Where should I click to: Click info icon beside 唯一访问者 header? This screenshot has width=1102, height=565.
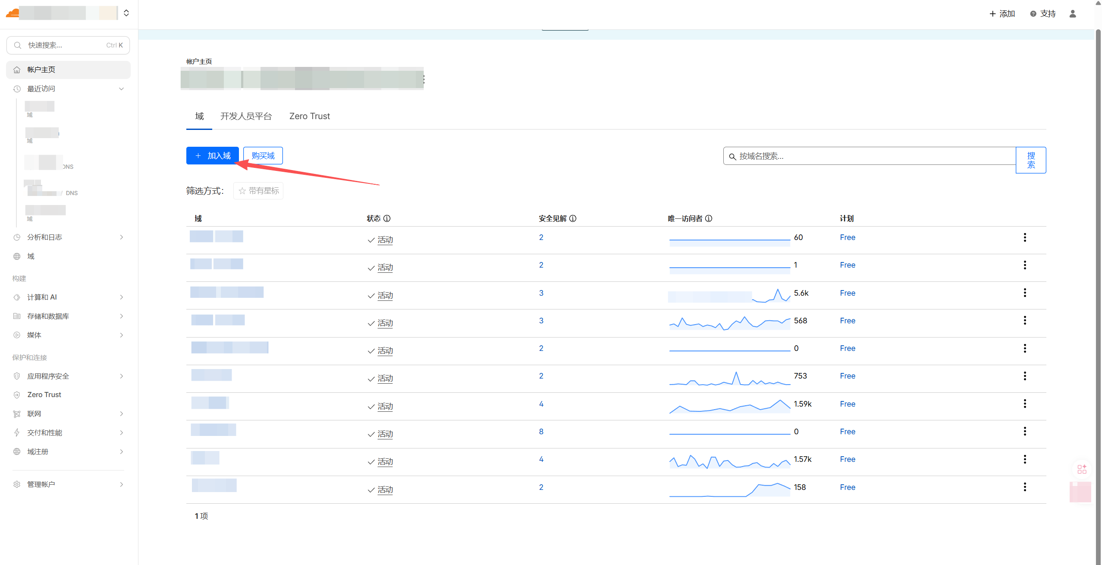(709, 218)
